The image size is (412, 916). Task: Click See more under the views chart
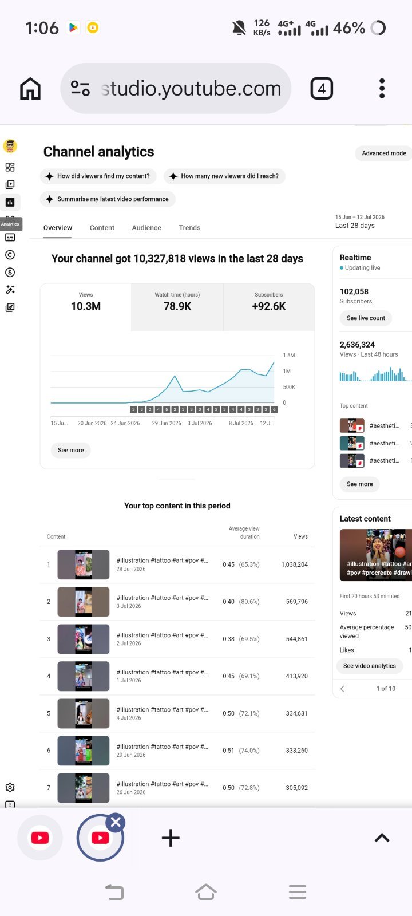(71, 450)
